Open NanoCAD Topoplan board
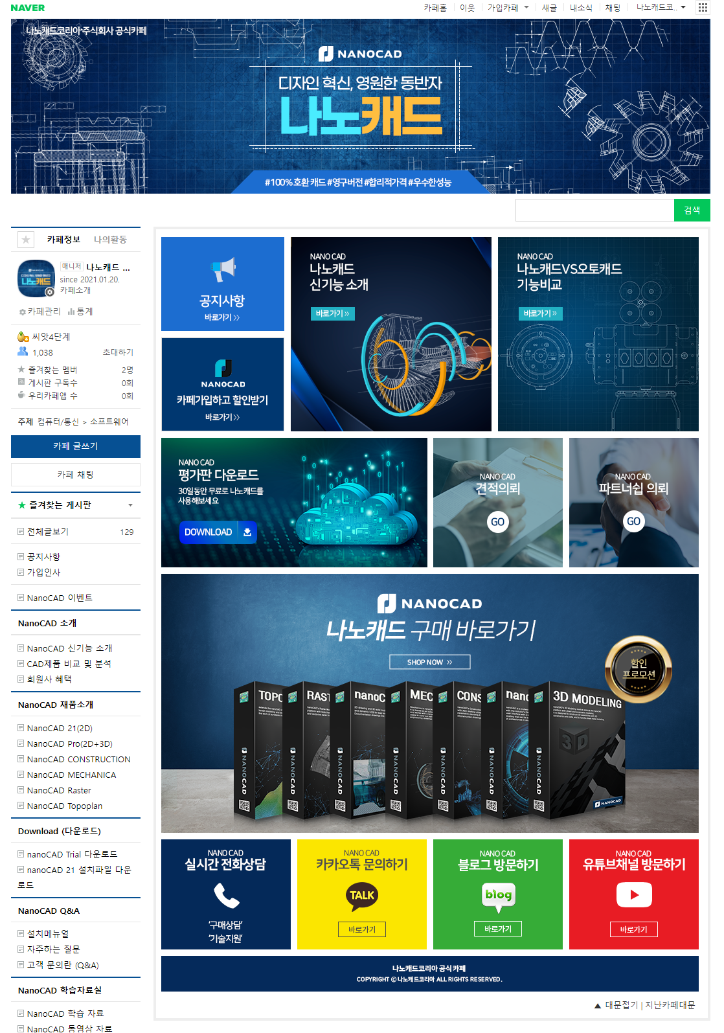 click(64, 806)
